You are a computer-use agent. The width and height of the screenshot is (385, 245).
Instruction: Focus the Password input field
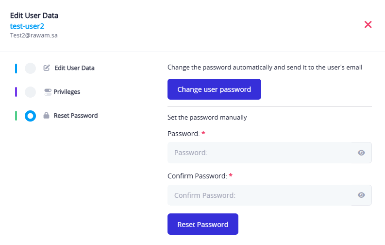click(260, 153)
